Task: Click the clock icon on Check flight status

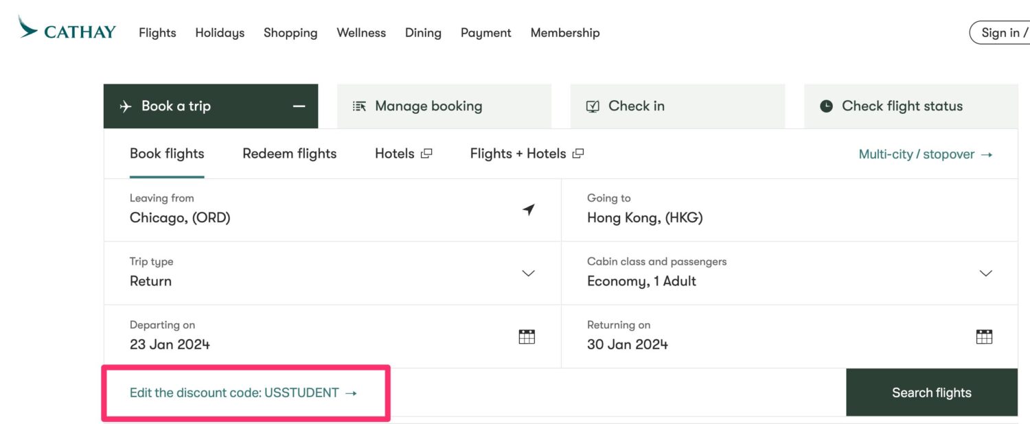Action: [x=825, y=106]
